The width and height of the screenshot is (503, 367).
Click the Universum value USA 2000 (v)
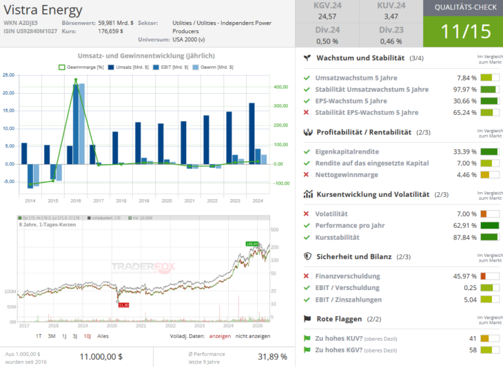[189, 39]
